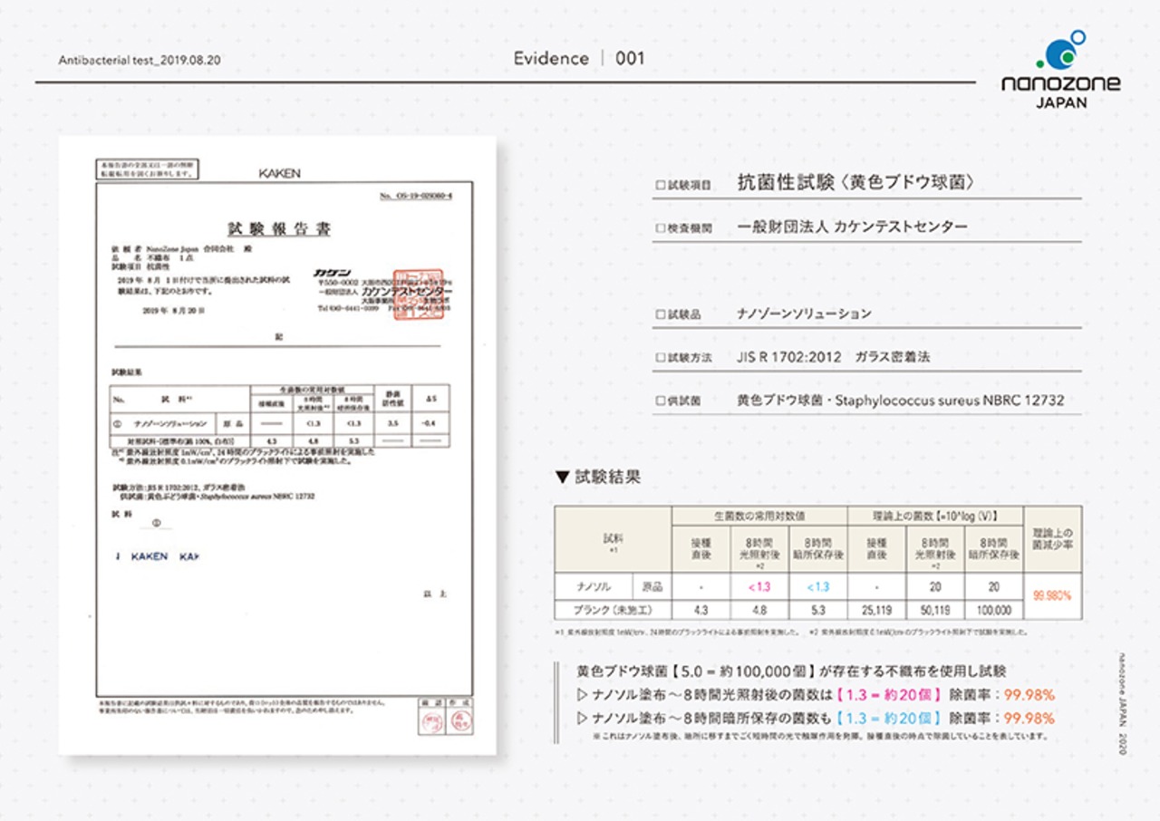This screenshot has height=821, width=1160.
Task: Select the "001" evidence number
Action: pos(630,58)
